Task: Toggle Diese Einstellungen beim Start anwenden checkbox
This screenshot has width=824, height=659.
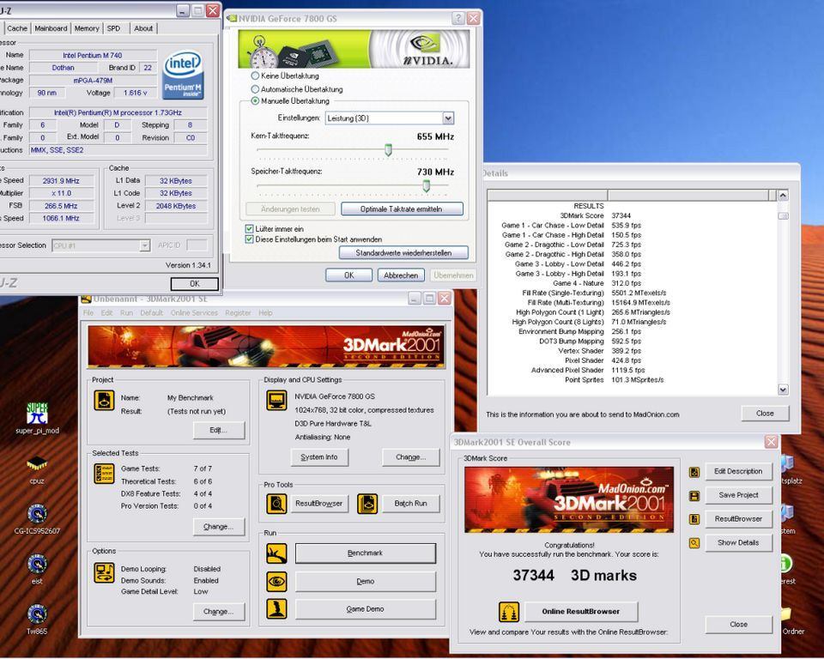Action: pyautogui.click(x=249, y=239)
